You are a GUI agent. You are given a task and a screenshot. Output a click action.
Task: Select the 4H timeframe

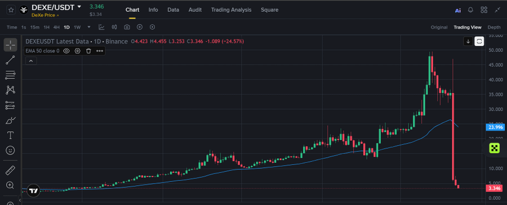pyautogui.click(x=56, y=27)
